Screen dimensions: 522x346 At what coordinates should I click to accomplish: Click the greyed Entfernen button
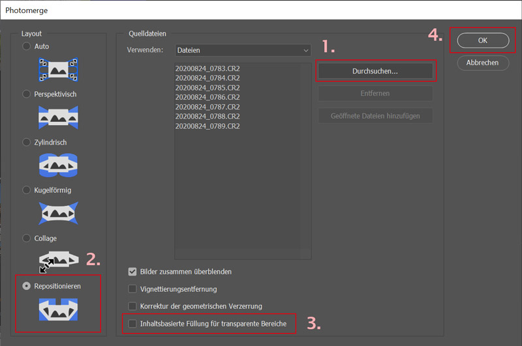point(375,93)
